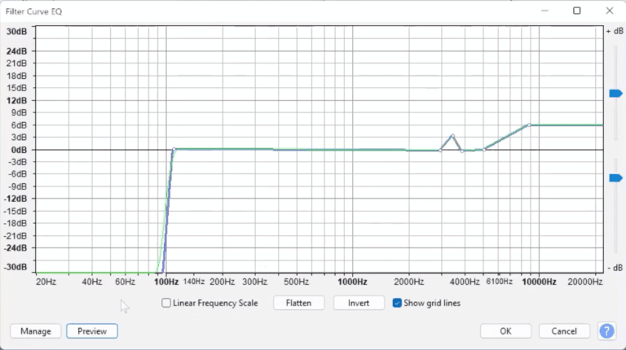Maximize the Filter Curve EQ window

(x=576, y=11)
